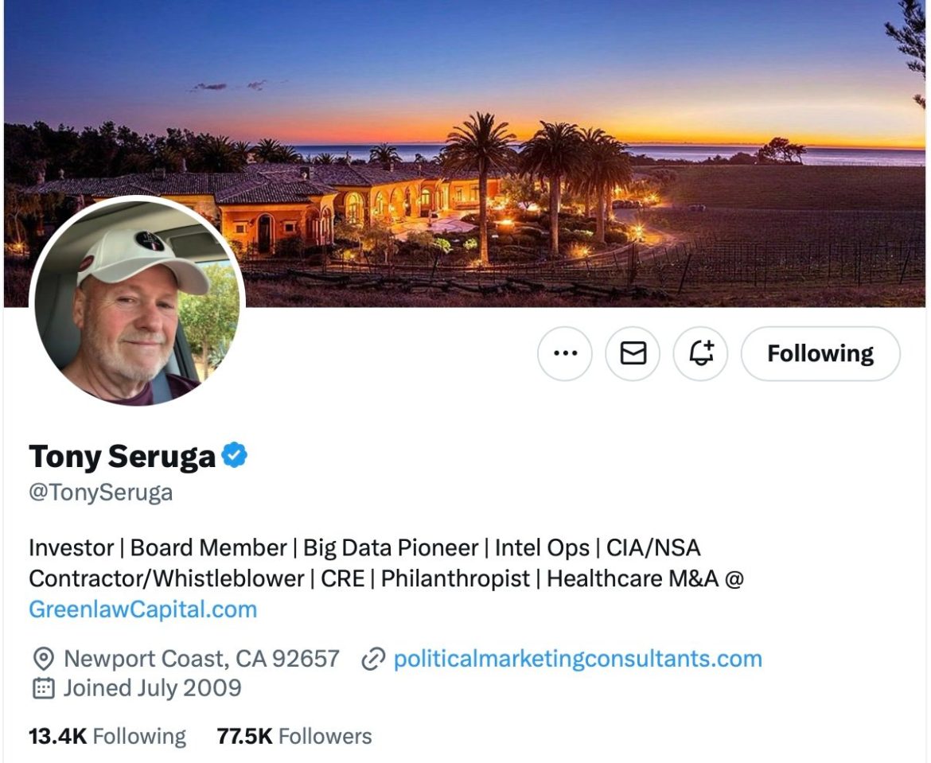
Task: Click the chain link icon
Action: [373, 659]
